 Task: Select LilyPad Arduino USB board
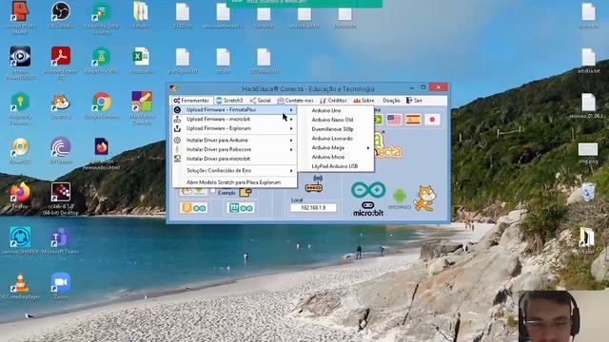coord(335,166)
